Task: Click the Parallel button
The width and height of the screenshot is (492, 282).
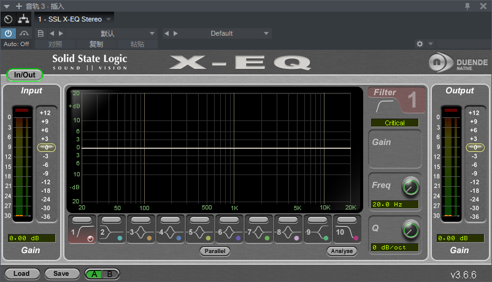Action: (x=215, y=251)
